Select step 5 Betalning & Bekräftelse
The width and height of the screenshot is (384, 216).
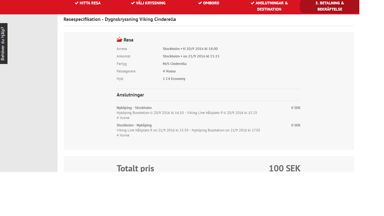(330, 6)
